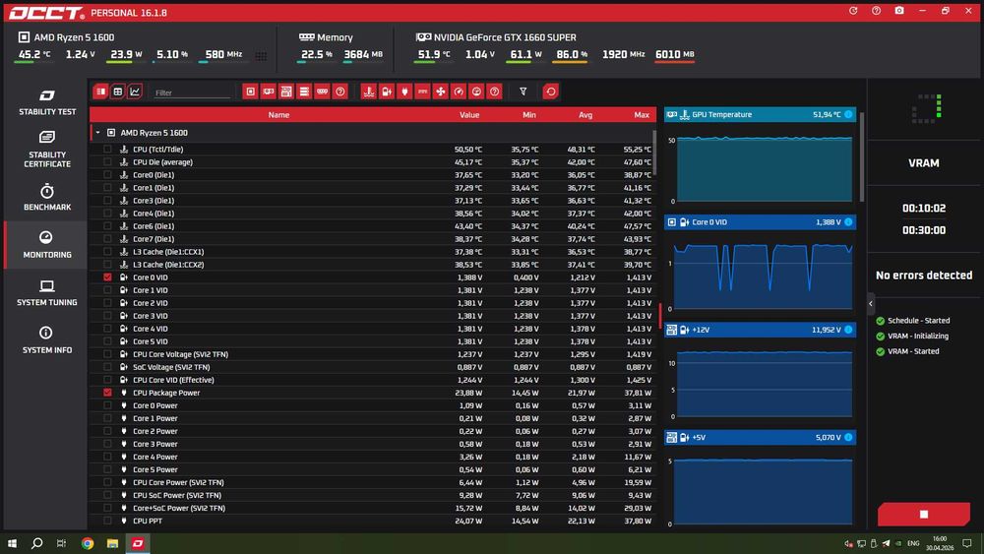
Task: Toggle the power plug sensor type filter
Action: click(404, 92)
